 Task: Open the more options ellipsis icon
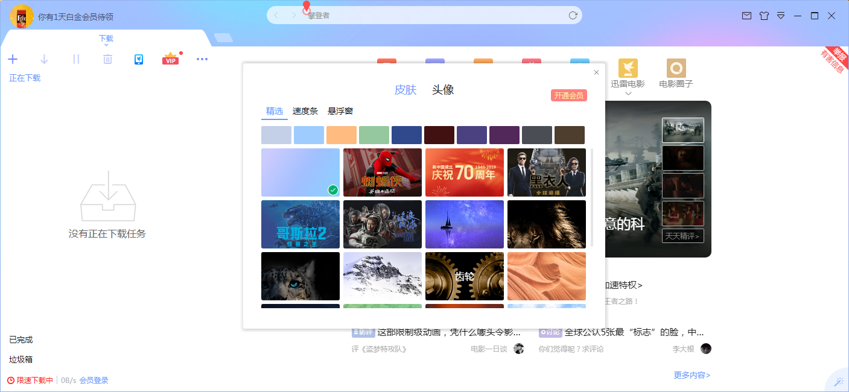tap(202, 58)
